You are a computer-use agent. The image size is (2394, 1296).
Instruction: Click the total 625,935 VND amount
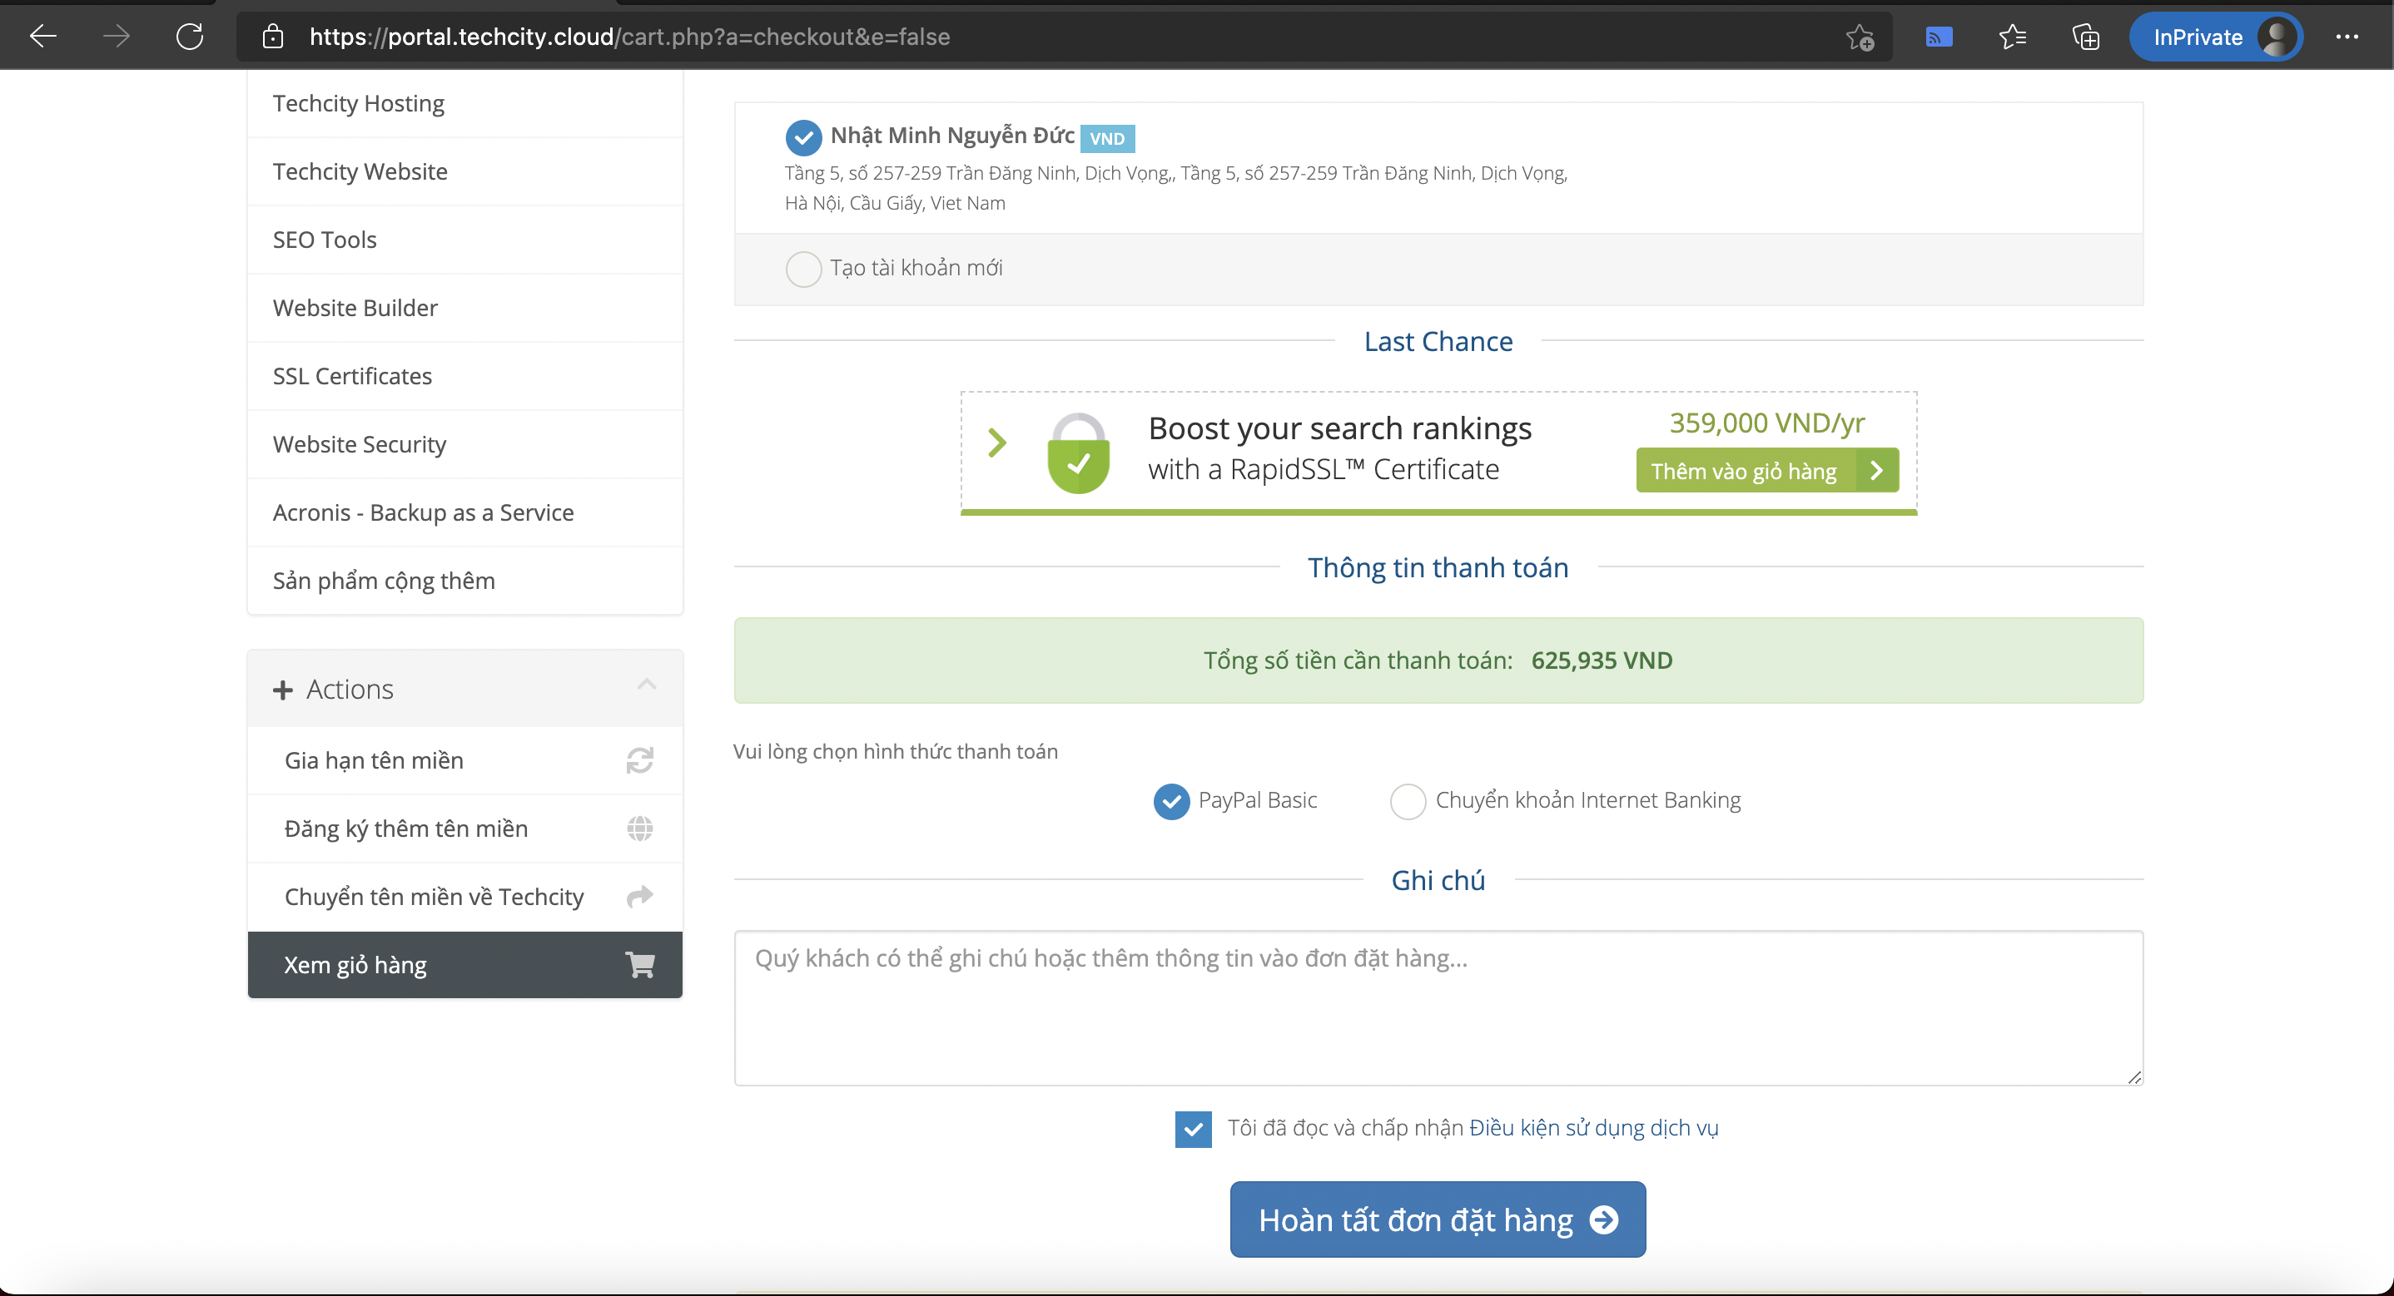click(1602, 660)
